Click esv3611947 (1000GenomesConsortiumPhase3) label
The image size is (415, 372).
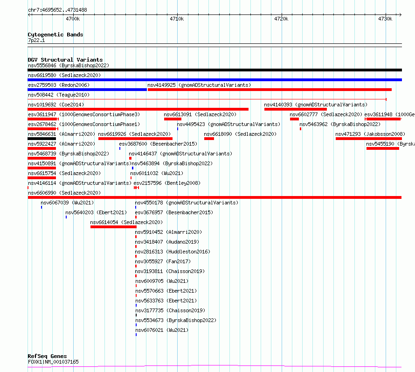point(84,114)
